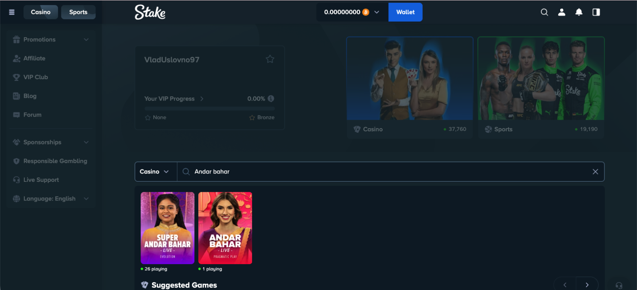
Task: Switch to the Casino tab
Action: [41, 12]
